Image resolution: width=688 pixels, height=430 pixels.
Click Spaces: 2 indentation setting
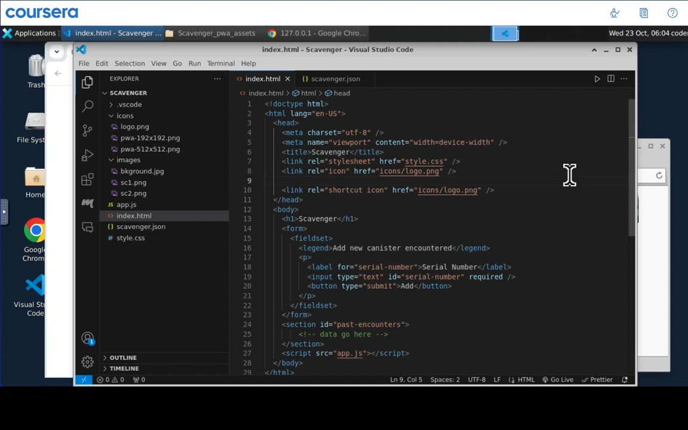[445, 380]
